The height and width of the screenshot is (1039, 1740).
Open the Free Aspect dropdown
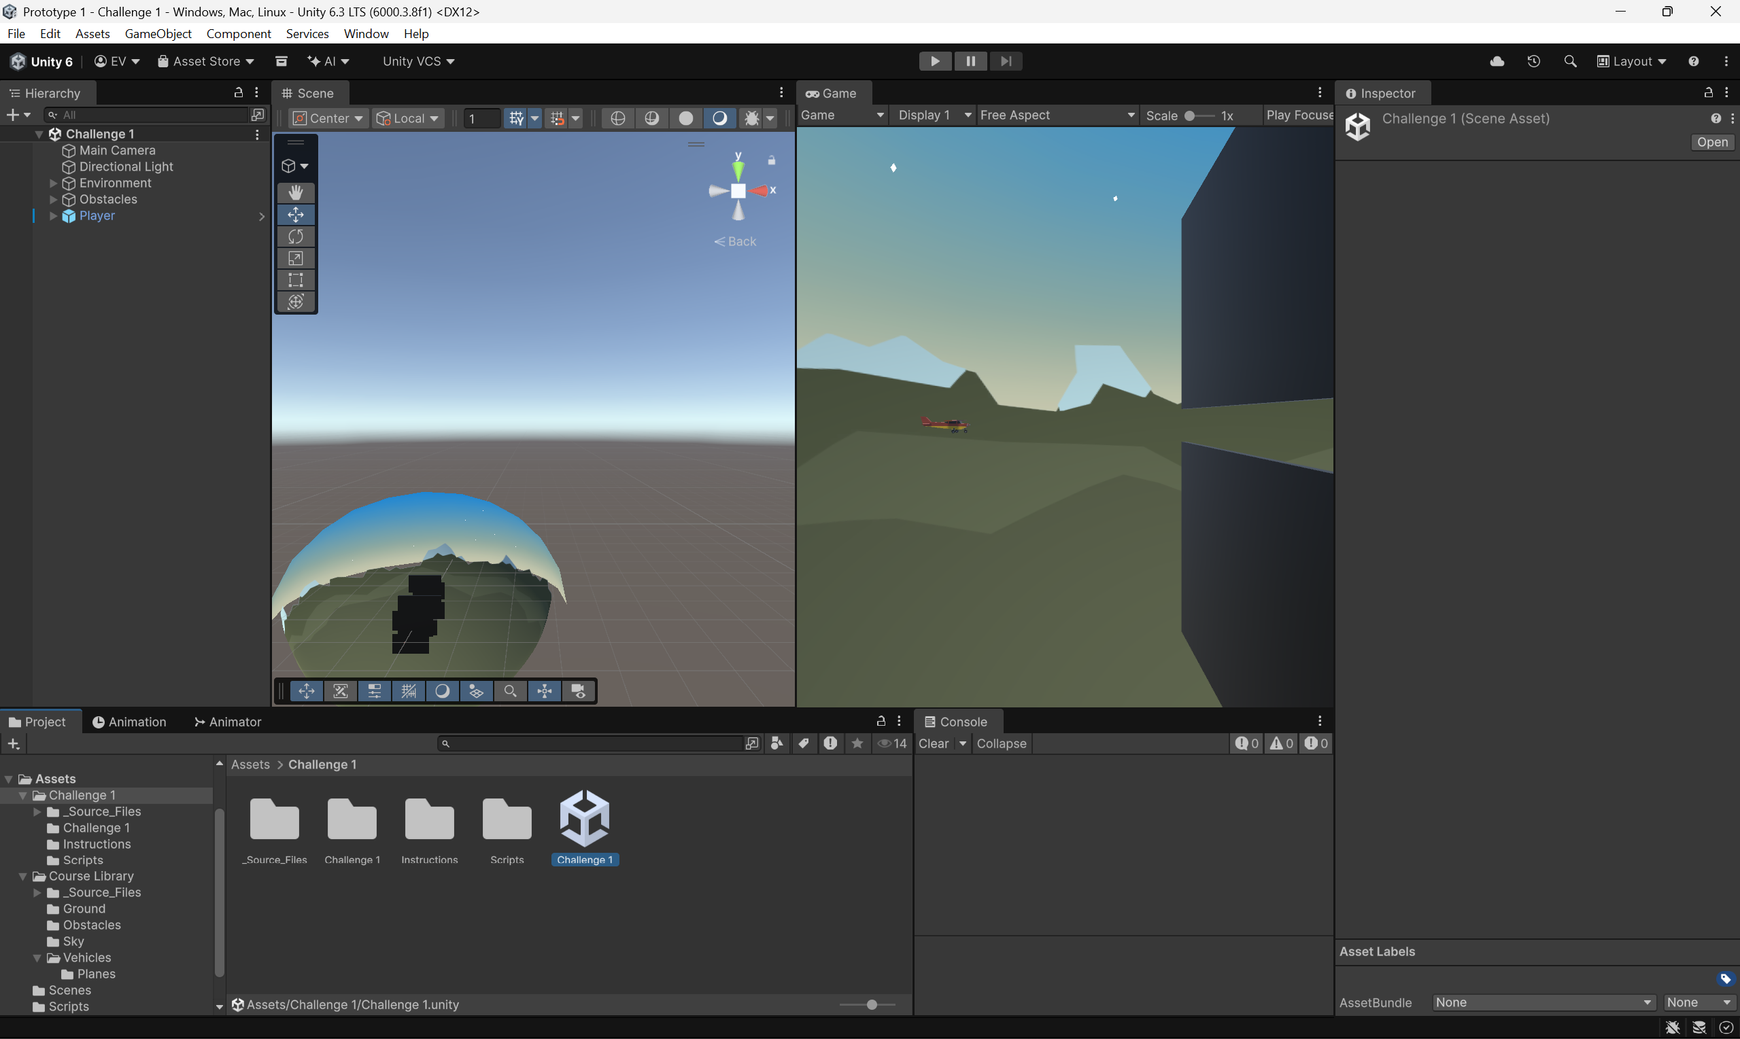(1057, 115)
